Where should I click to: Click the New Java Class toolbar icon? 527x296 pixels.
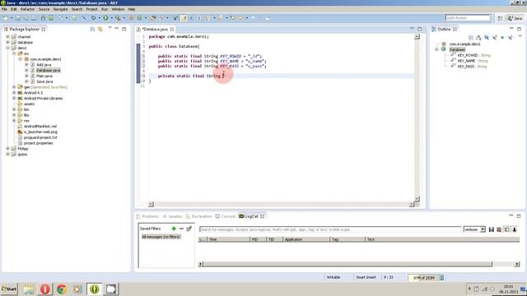pos(139,18)
